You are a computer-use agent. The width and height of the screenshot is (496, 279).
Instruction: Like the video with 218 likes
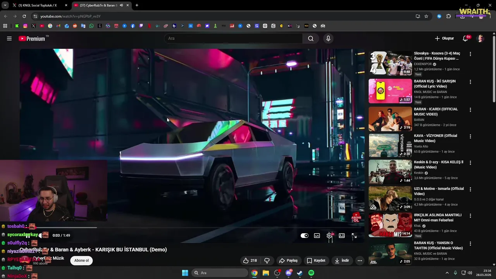click(250, 260)
